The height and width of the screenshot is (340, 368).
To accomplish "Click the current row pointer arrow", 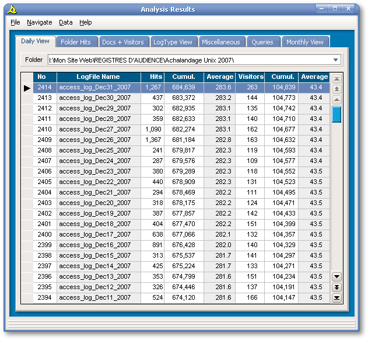I will click(x=27, y=88).
